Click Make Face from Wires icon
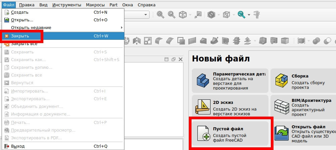This screenshot has height=150, width=336. pos(181,40)
